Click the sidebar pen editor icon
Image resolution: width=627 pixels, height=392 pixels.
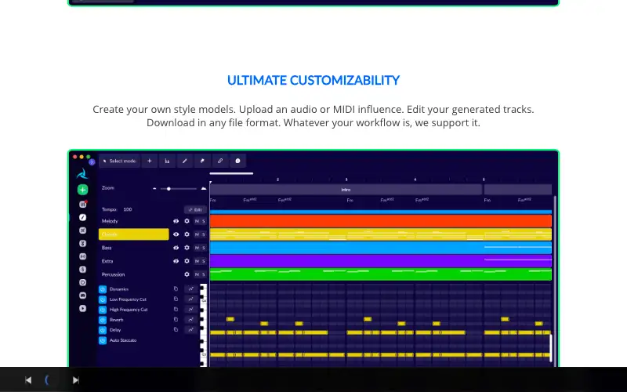coord(83,217)
